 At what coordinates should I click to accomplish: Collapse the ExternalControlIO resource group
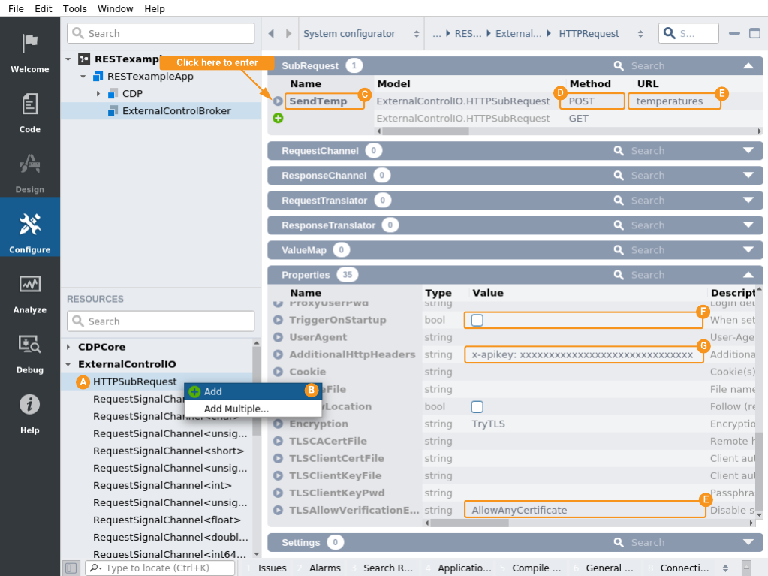point(69,364)
